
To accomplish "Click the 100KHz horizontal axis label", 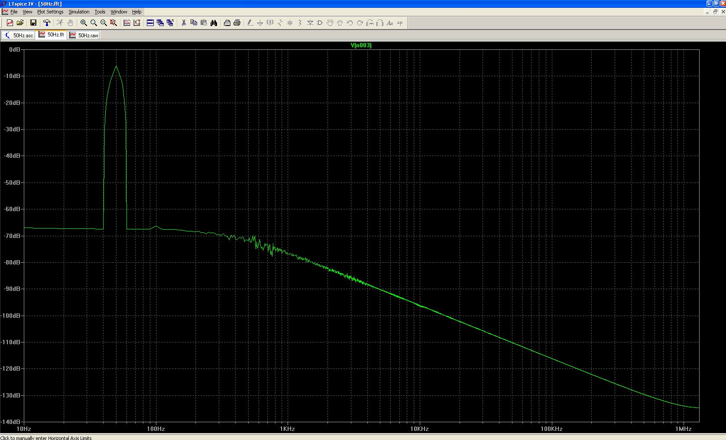I will (x=551, y=429).
